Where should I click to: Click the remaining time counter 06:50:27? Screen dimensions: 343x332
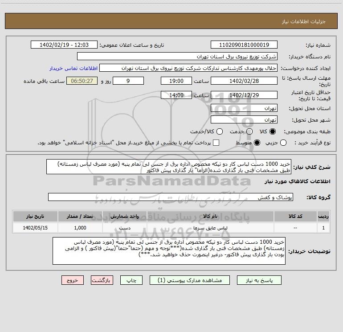82,81
